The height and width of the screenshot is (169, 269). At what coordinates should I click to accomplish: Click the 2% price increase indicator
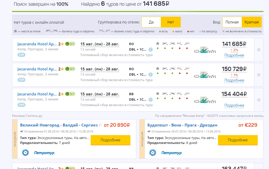click(x=234, y=50)
